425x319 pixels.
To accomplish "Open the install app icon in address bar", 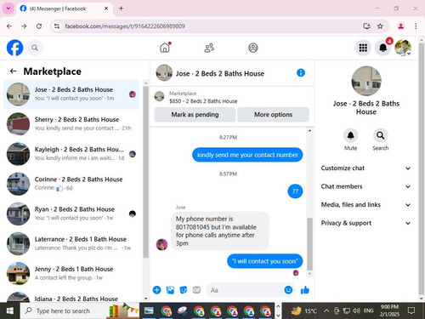I will point(366,26).
